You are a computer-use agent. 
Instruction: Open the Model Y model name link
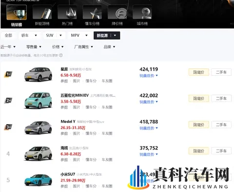(68, 122)
